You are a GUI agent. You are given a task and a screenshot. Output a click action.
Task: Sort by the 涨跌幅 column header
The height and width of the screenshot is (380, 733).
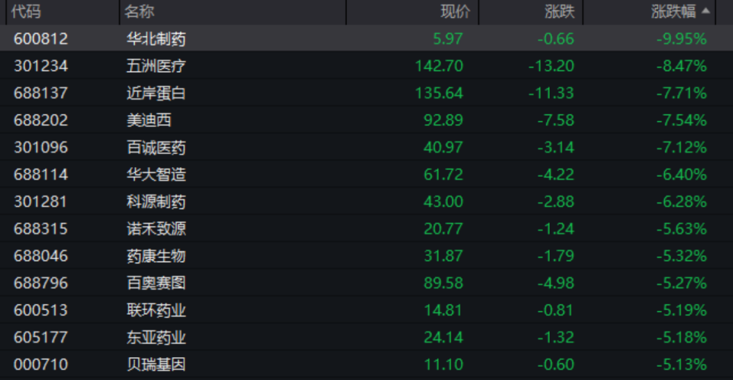[x=673, y=12]
